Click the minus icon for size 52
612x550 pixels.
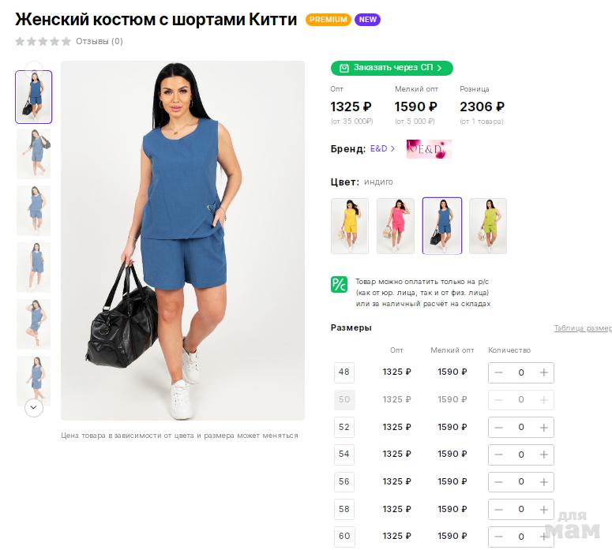coord(498,427)
